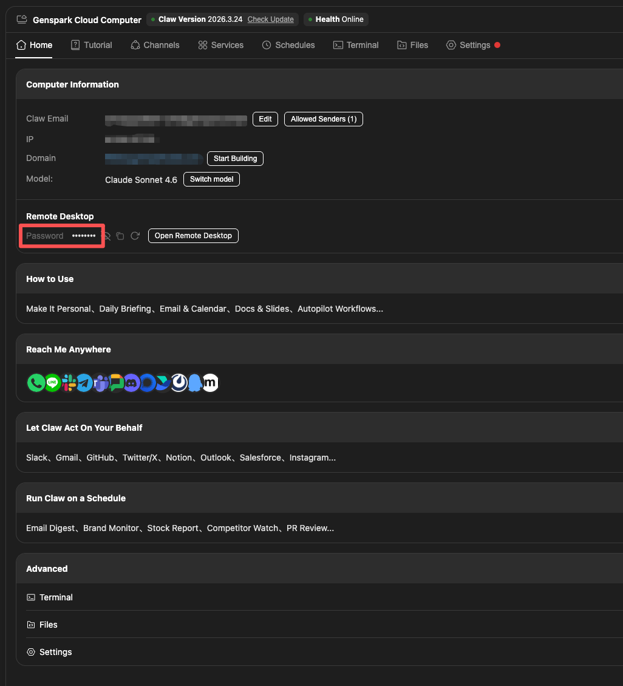The image size is (623, 686).
Task: Click the blurred Domain value
Action: tap(154, 159)
